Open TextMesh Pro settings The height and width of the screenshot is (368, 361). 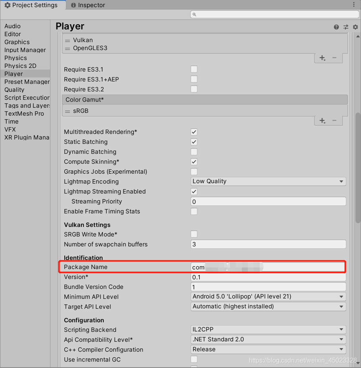(24, 114)
